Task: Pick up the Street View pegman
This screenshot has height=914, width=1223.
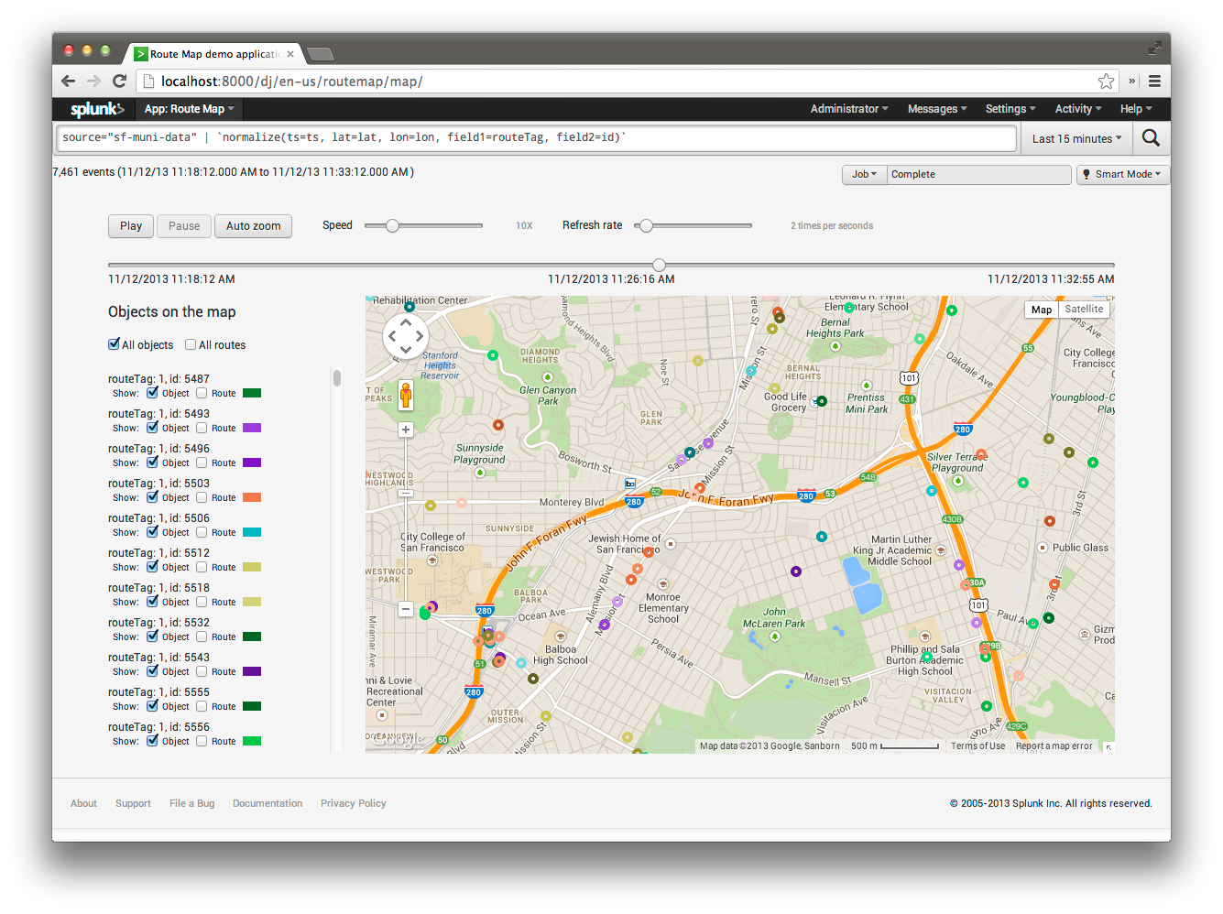Action: [x=406, y=395]
